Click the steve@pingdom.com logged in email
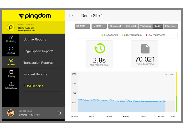183x131 pixels. 29,115
